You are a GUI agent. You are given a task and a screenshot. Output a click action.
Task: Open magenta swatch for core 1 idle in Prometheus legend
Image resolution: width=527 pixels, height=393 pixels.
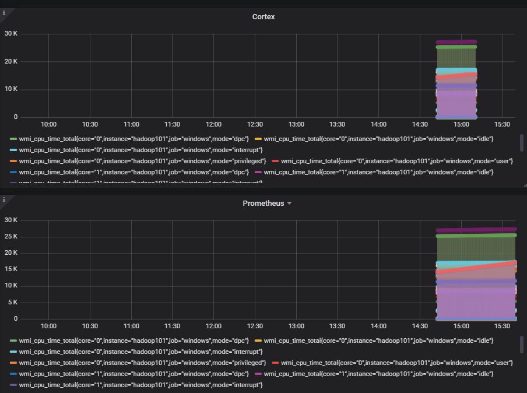(258, 374)
